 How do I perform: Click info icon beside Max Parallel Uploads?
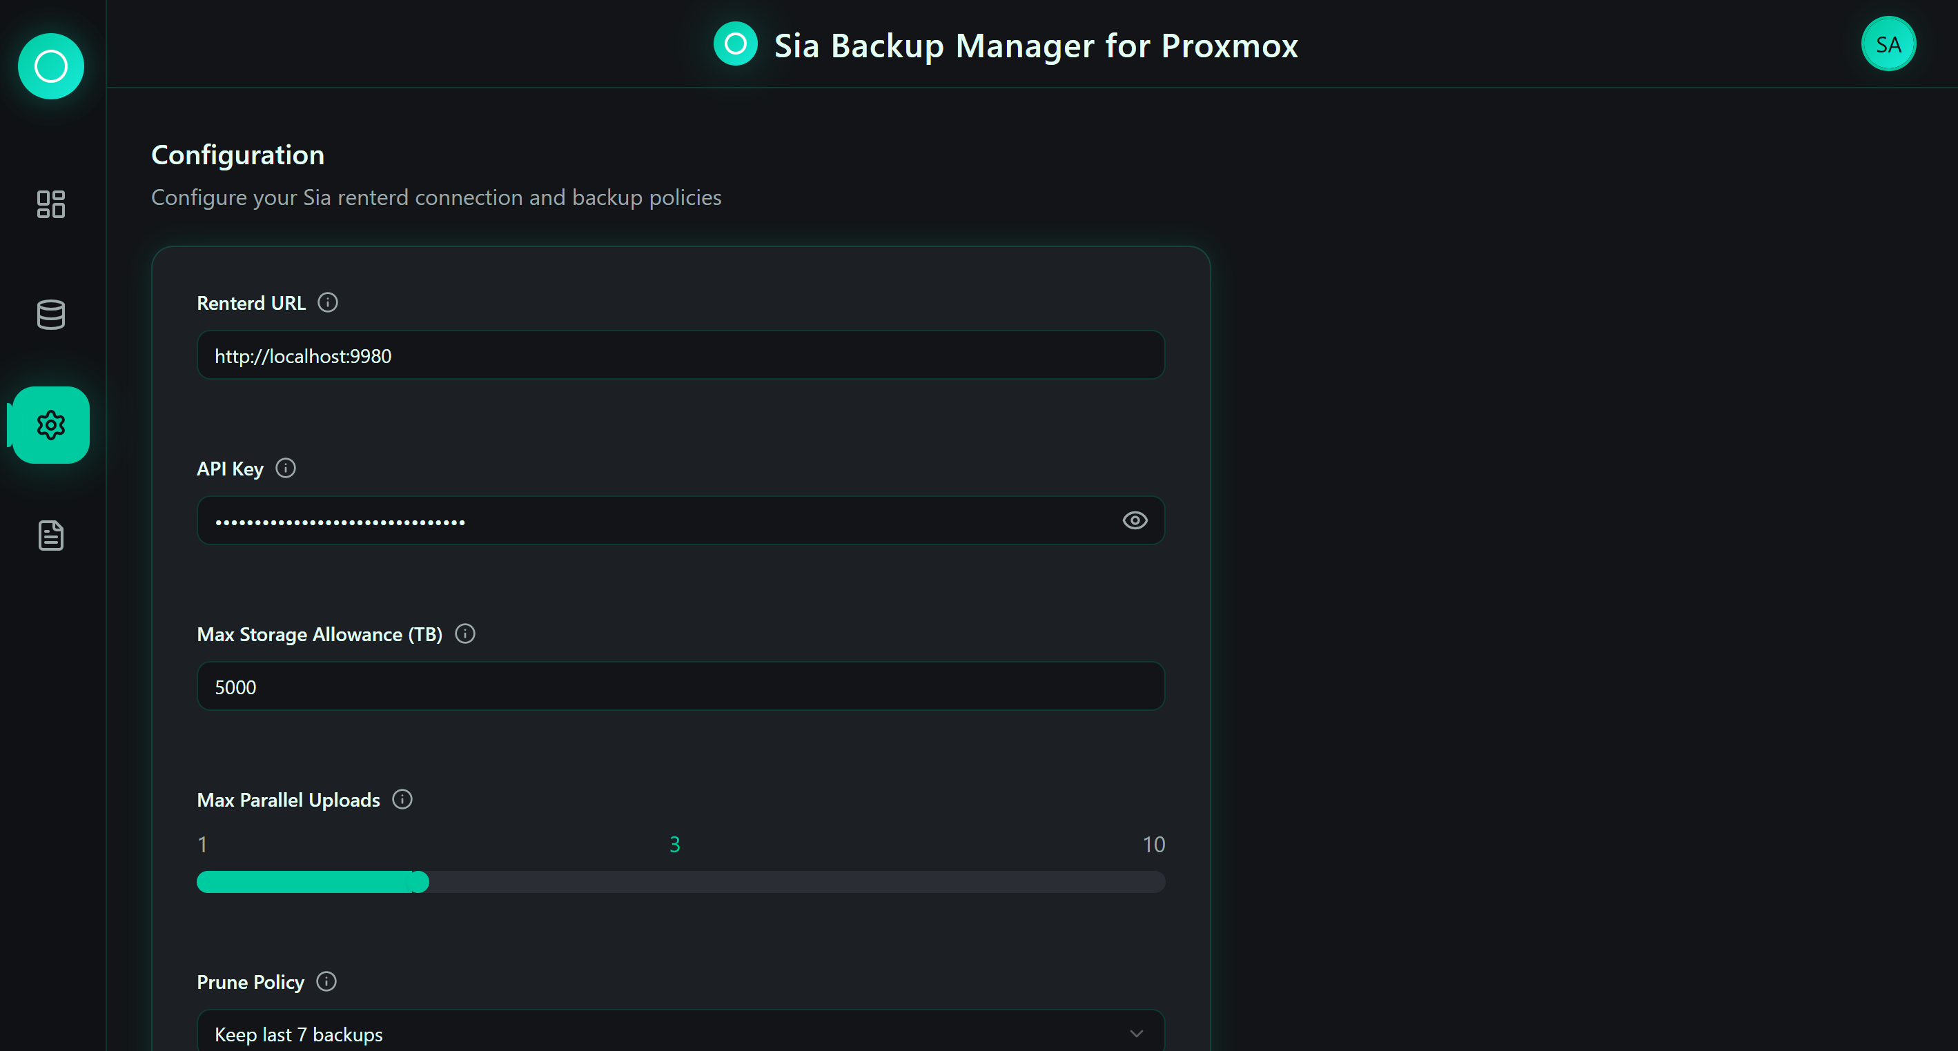pos(402,799)
